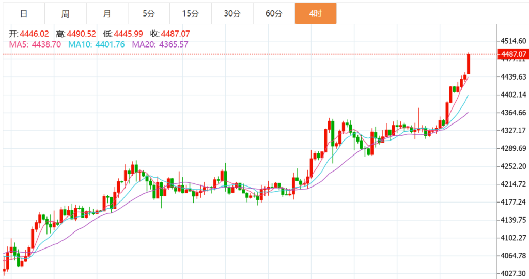Show the 60分 chart tab
The image size is (529, 279).
274,13
